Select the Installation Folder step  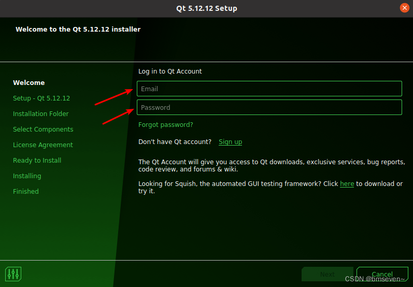click(x=41, y=114)
